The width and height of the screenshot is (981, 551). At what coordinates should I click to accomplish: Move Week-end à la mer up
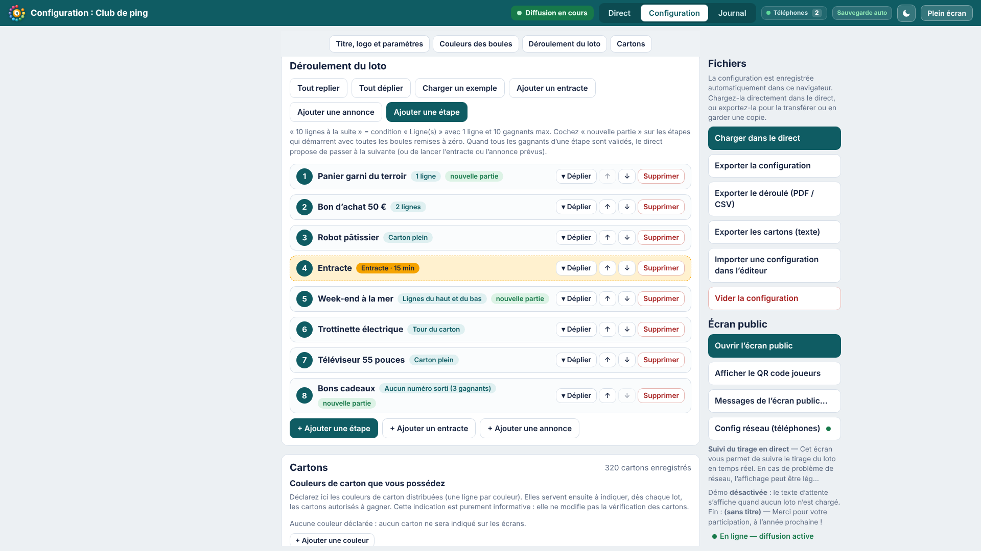pos(607,299)
